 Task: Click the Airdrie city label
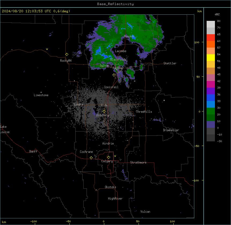108,143
